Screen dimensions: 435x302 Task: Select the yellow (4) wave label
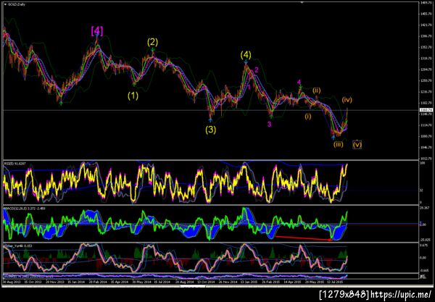click(x=246, y=55)
